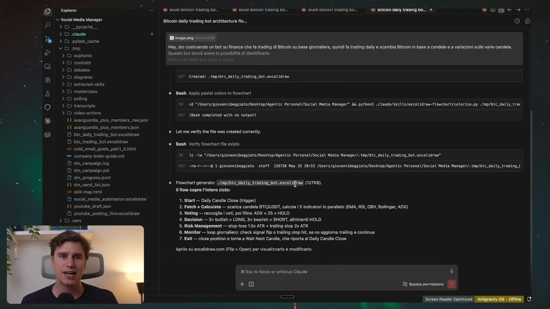Image resolution: width=550 pixels, height=309 pixels.
Task: Add attachment with the plus icon
Action: tap(242, 284)
